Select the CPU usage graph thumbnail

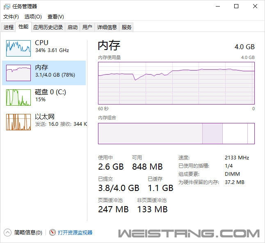(x=18, y=48)
